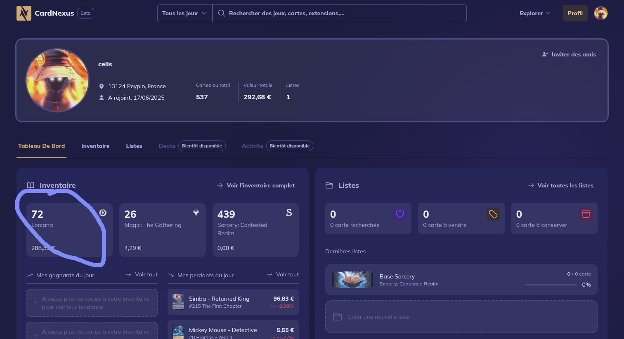Click the cards to keep archive icon
The width and height of the screenshot is (624, 339).
click(586, 214)
